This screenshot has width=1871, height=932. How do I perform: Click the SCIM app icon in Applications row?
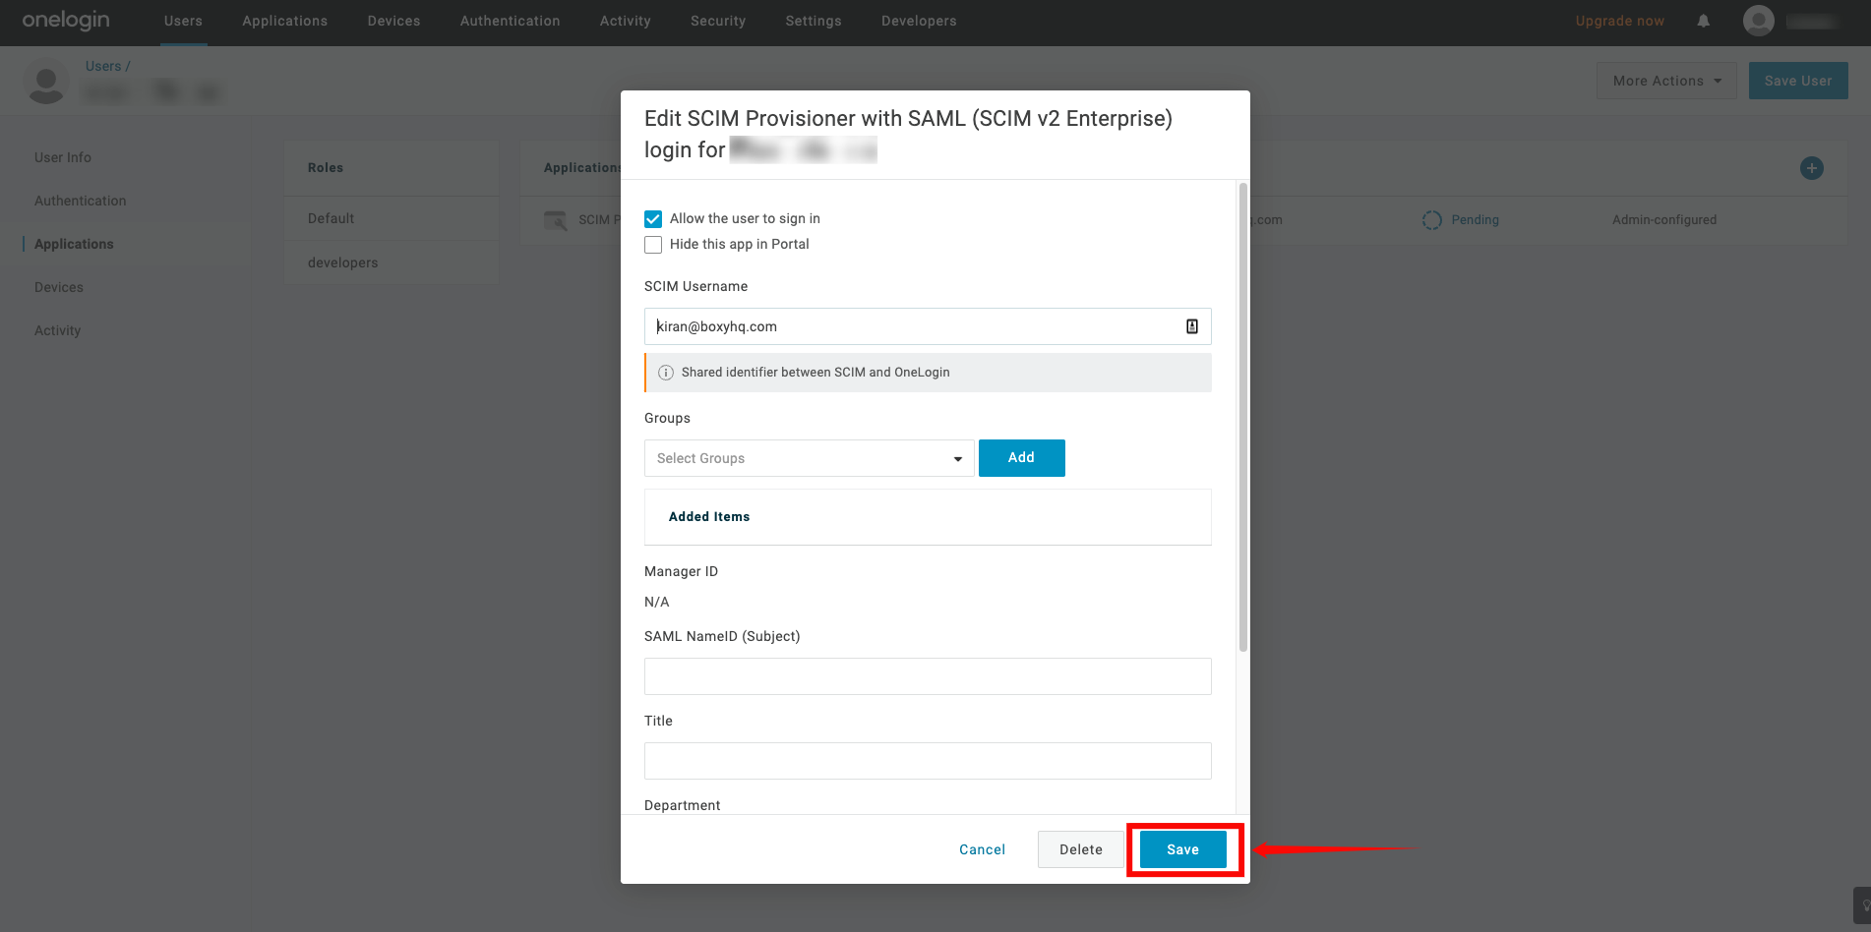(556, 220)
